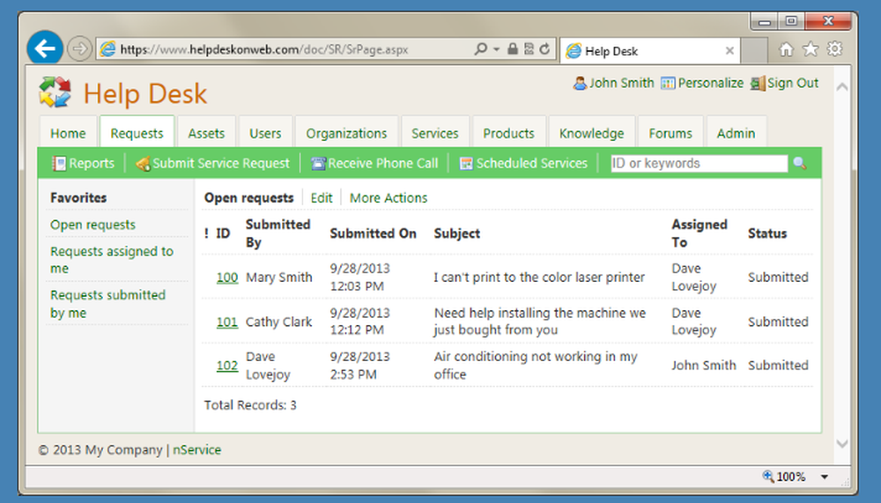Click the Scheduled Services calendar icon
The height and width of the screenshot is (503, 881).
pos(466,164)
